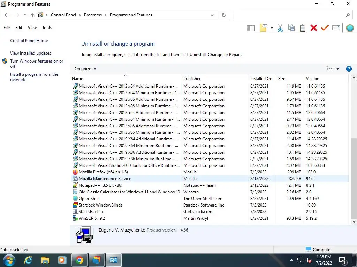Click the Open-Shell program icon in list
357x267 pixels.
pyautogui.click(x=75, y=199)
